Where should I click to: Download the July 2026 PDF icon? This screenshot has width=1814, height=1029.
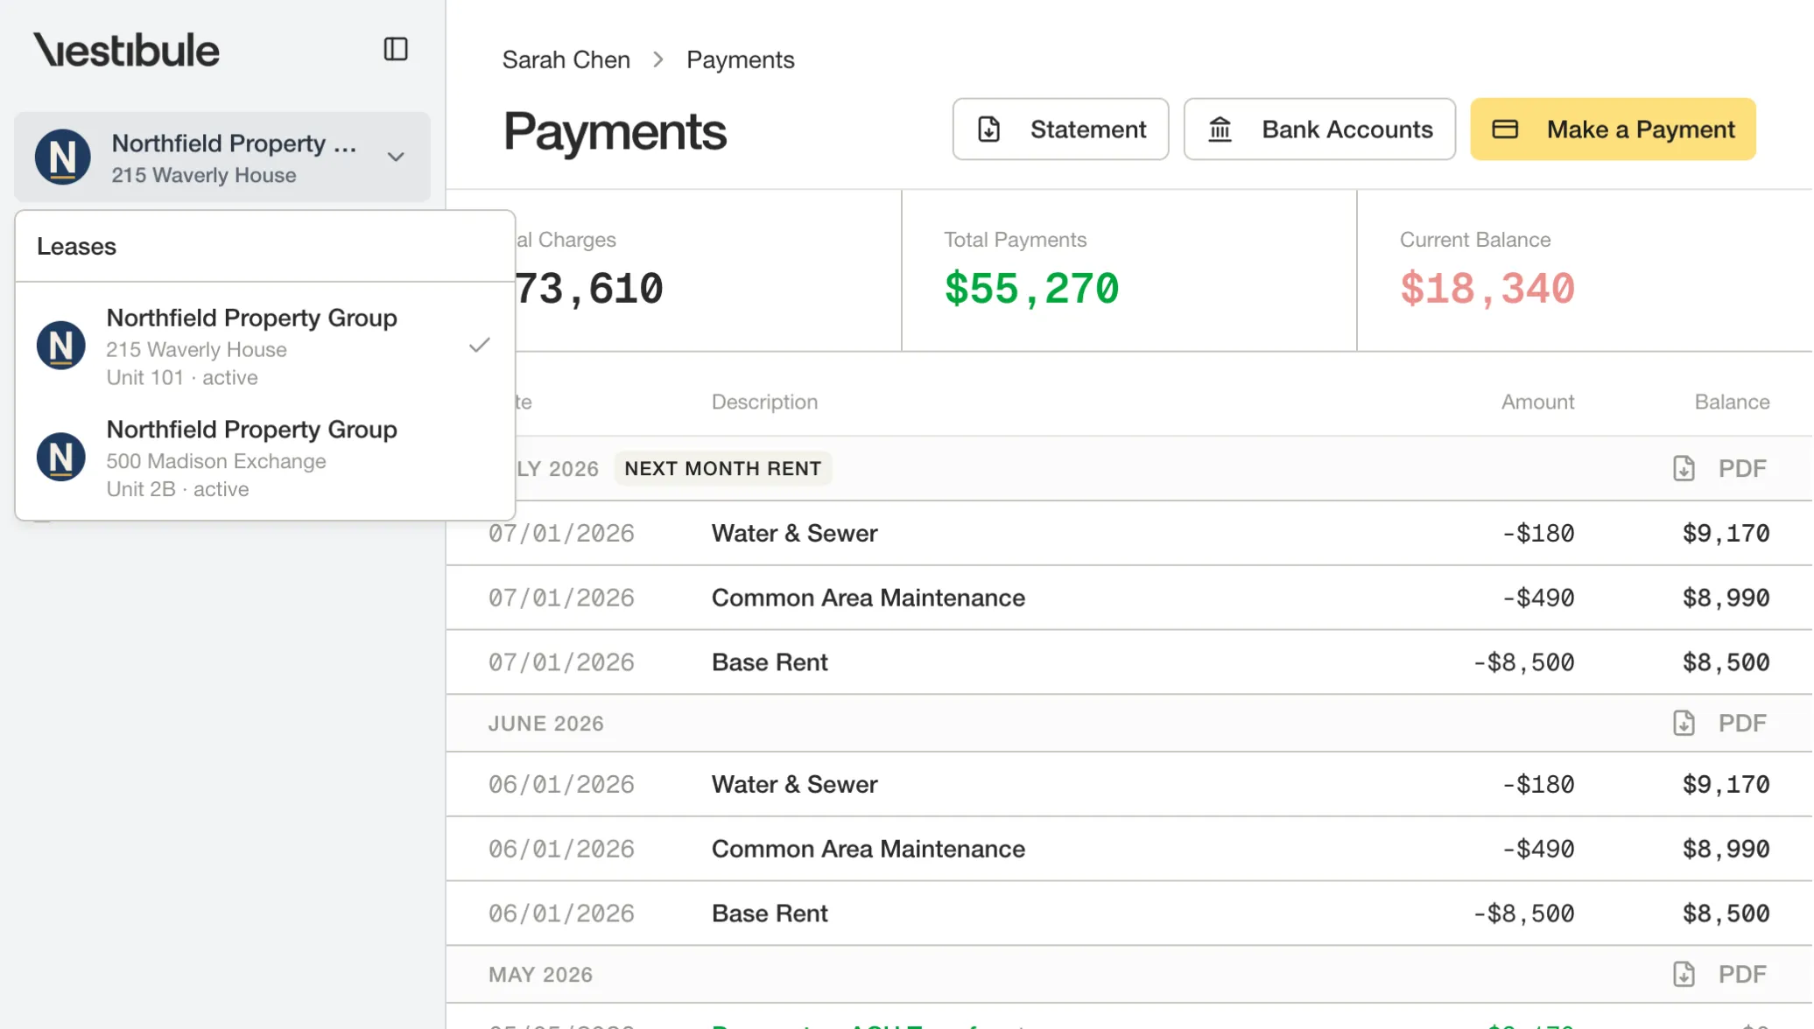coord(1684,468)
